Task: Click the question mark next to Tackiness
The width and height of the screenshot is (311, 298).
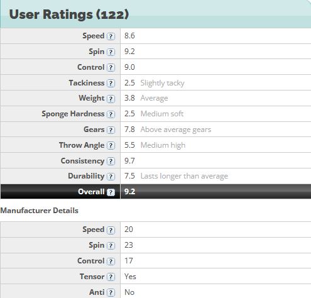Action: tap(111, 84)
